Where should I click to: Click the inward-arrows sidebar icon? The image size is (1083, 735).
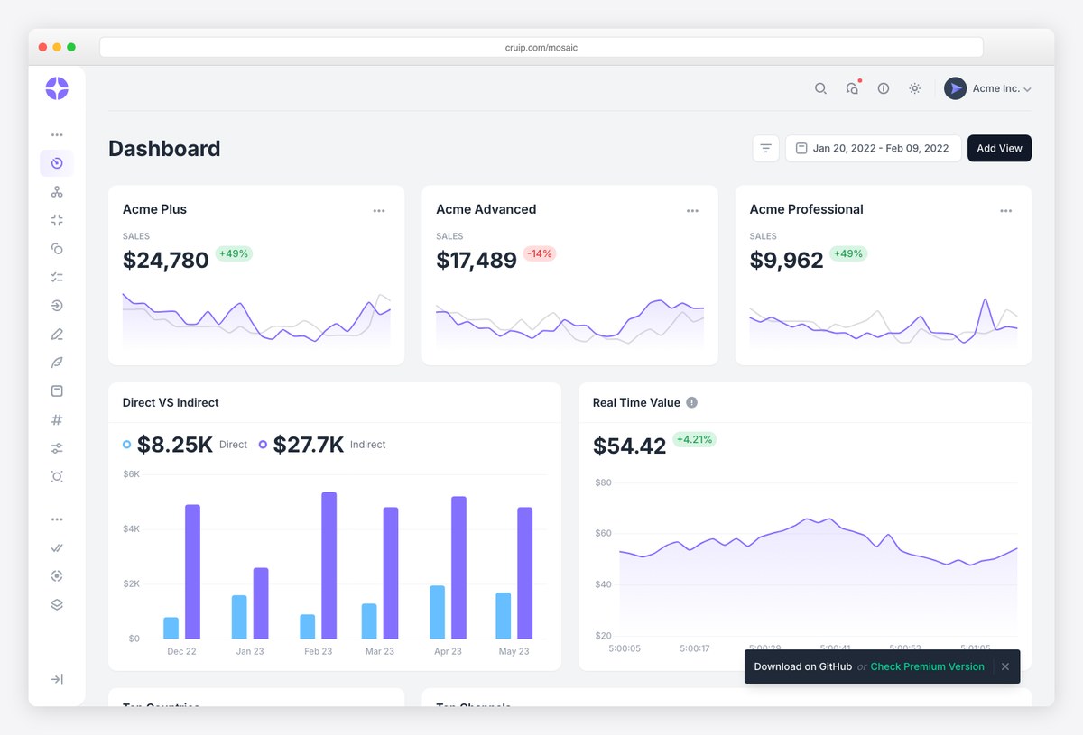[57, 220]
